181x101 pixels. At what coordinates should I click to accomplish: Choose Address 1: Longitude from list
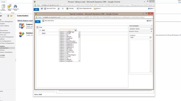66,38
